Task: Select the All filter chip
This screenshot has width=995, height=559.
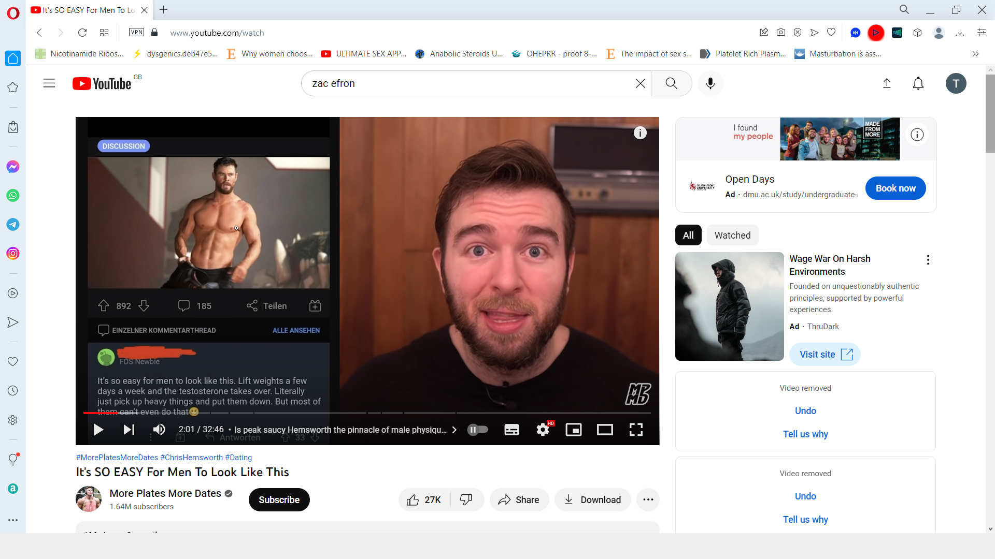Action: click(688, 235)
